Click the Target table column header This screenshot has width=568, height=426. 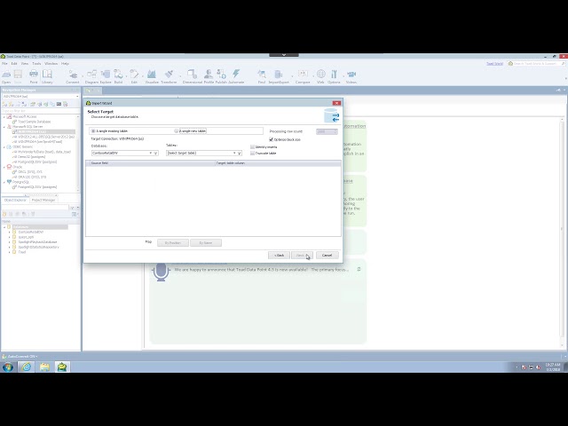coord(278,163)
